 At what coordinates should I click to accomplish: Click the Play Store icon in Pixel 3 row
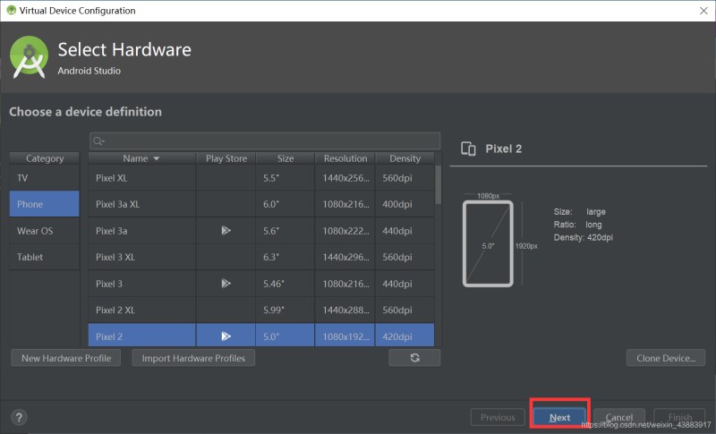(226, 284)
